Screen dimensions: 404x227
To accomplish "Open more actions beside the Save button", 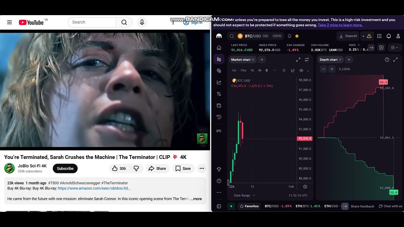I will tap(202, 168).
